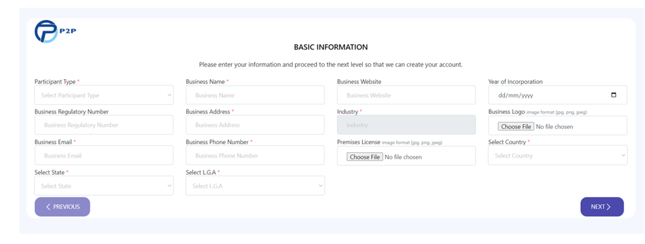The width and height of the screenshot is (645, 244).
Task: Click into the Business Website field
Action: coord(407,95)
